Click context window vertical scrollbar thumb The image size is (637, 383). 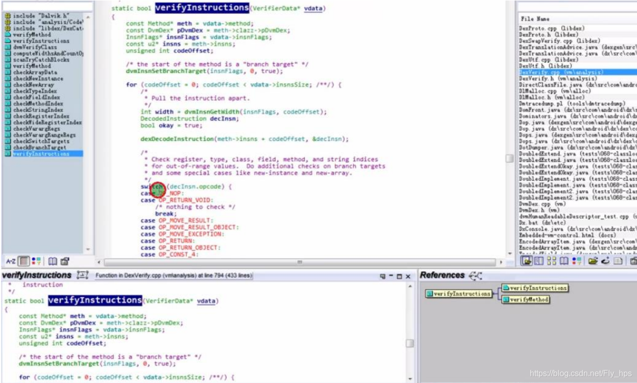[x=410, y=344]
